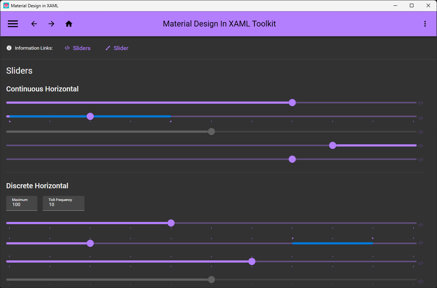View XAML code for selection-range continuous slider
The width and height of the screenshot is (437, 288).
pos(421,118)
